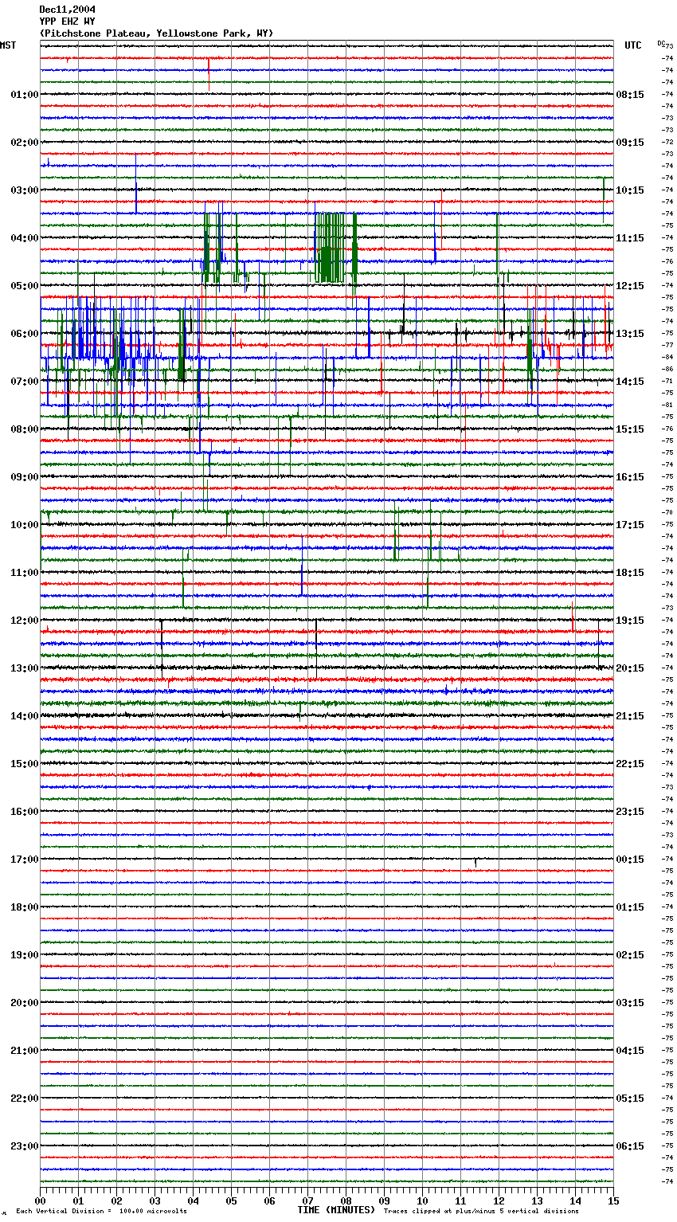
Task: Click the 15:15 UTC time label
Action: 630,429
